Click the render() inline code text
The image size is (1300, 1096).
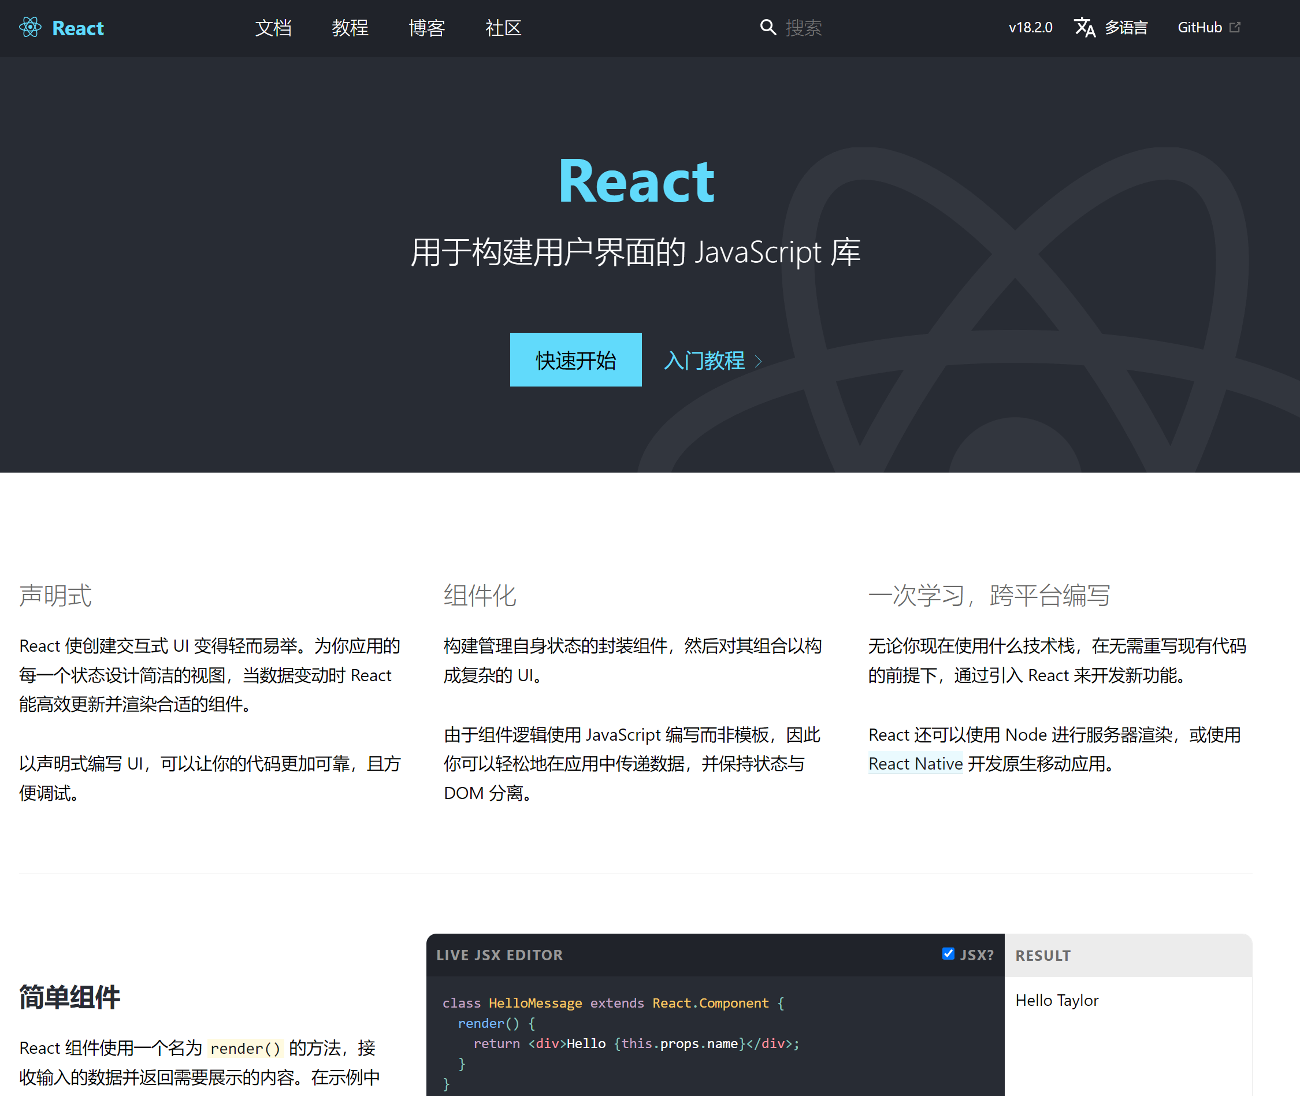pyautogui.click(x=246, y=1049)
